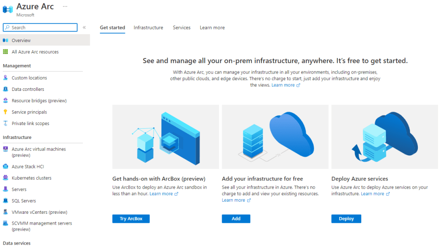Image resolution: width=442 pixels, height=248 pixels.
Task: Open Servers in the Infrastructure section
Action: click(x=19, y=190)
